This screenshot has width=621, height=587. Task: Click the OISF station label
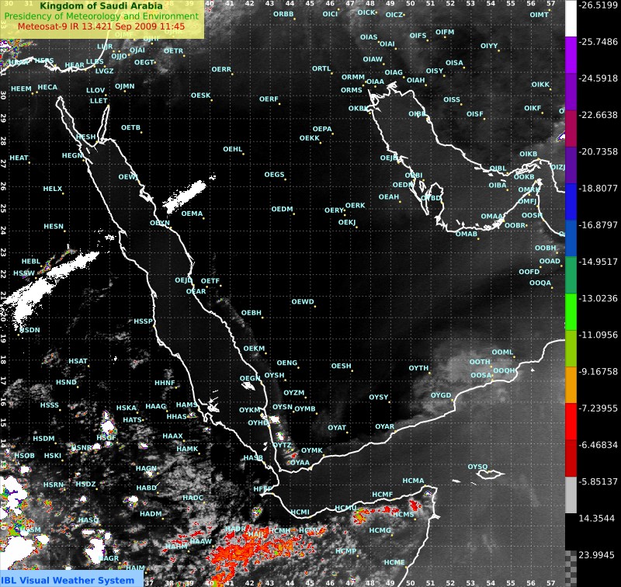click(475, 113)
